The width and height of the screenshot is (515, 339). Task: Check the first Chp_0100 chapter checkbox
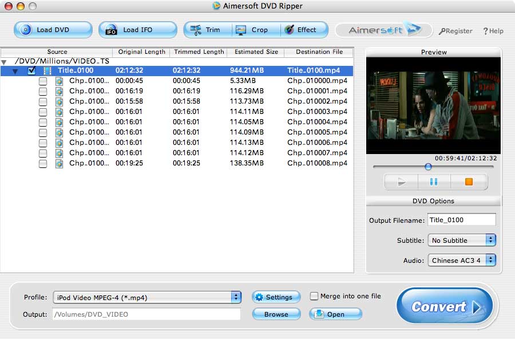43,81
